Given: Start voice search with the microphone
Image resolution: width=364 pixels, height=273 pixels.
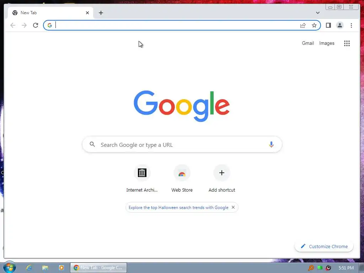Looking at the screenshot, I should pyautogui.click(x=271, y=144).
